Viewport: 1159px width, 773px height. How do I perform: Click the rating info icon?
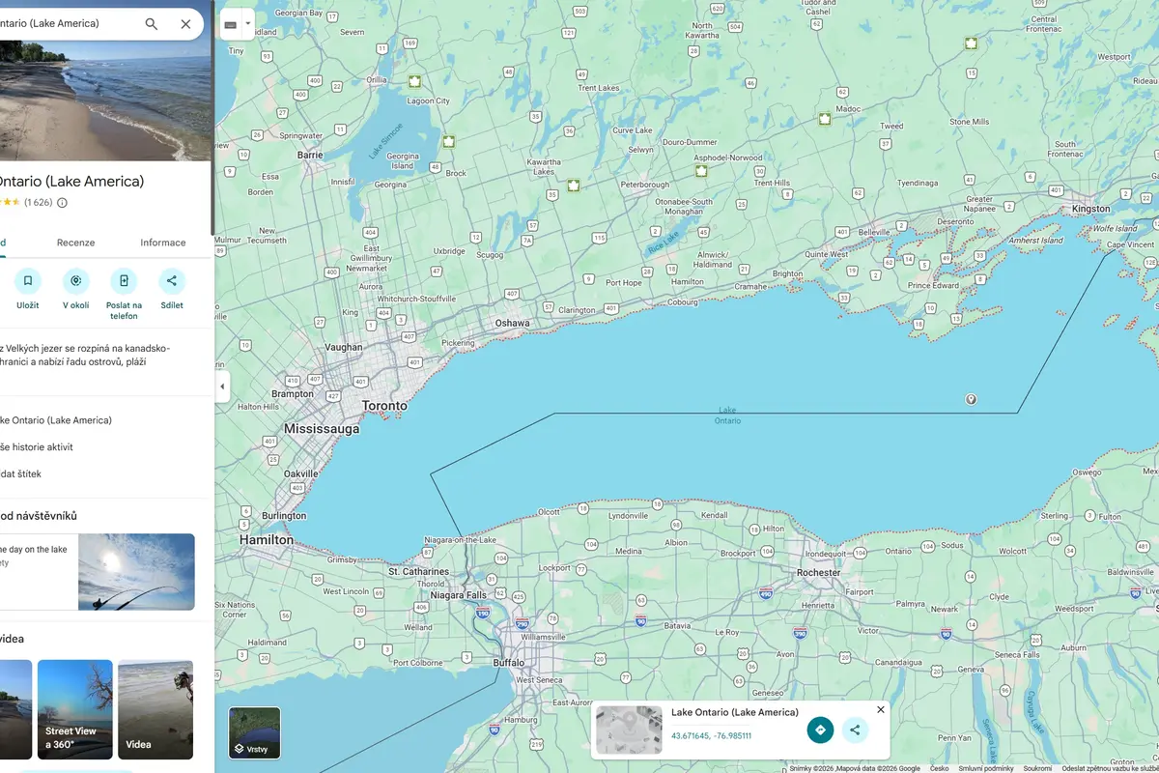click(x=63, y=203)
